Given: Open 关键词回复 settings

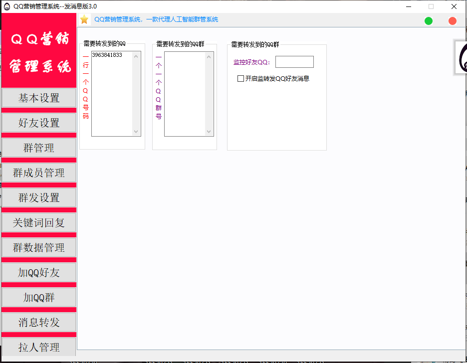Looking at the screenshot, I should [39, 223].
